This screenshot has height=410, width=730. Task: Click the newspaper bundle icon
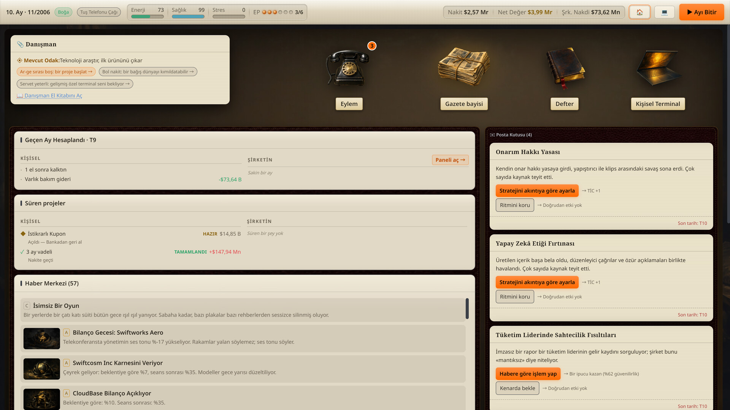[463, 68]
